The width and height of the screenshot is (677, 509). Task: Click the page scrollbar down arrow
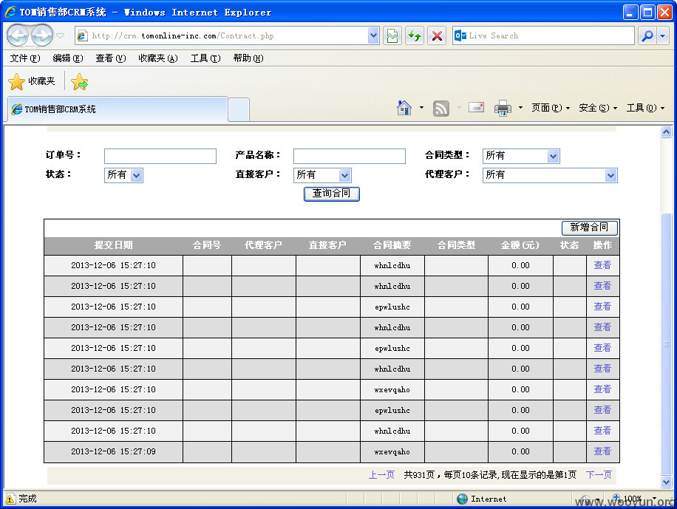[666, 482]
